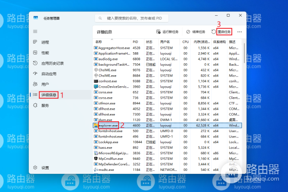Select fontdrvhost.exe with PID 500
This screenshot has width=288, height=192.
(x=167, y=131)
